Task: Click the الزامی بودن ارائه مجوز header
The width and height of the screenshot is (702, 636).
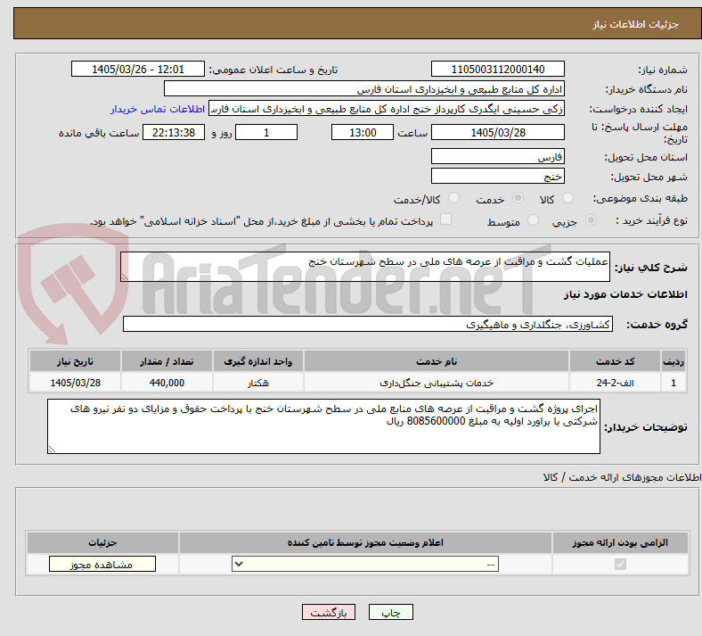Action: click(x=620, y=542)
